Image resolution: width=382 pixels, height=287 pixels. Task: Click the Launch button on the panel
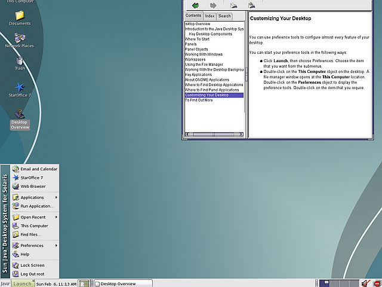point(23,283)
